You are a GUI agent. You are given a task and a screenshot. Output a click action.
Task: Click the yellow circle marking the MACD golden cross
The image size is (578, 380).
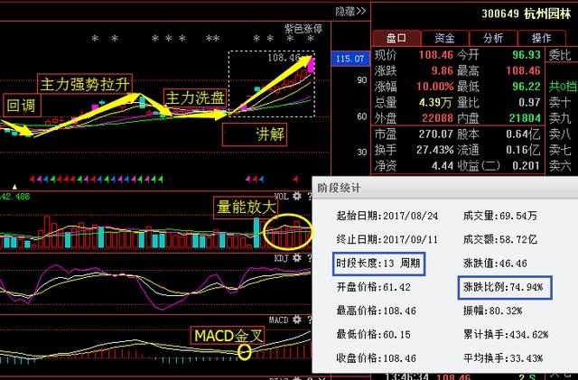(x=244, y=349)
